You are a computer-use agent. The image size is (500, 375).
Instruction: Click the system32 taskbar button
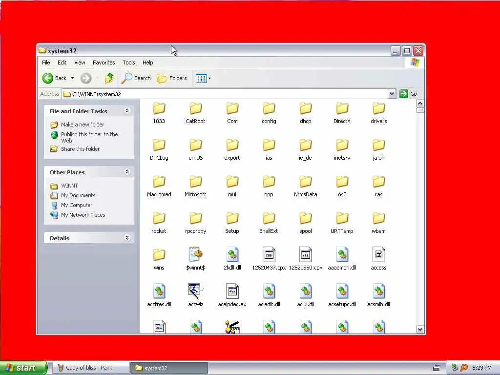[x=169, y=368]
